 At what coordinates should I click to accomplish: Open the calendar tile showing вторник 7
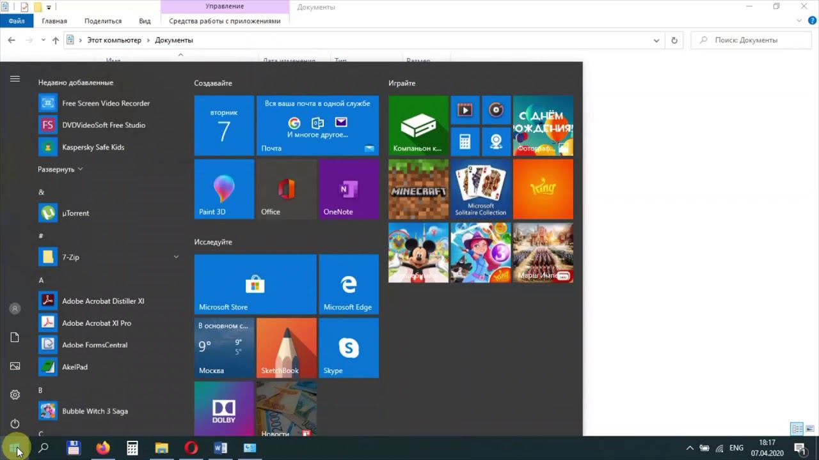pos(224,126)
